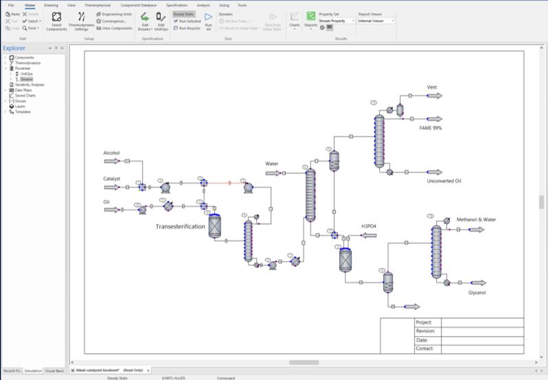Click the Delete command in Edit group
The height and width of the screenshot is (380, 548).
pyautogui.click(x=30, y=14)
